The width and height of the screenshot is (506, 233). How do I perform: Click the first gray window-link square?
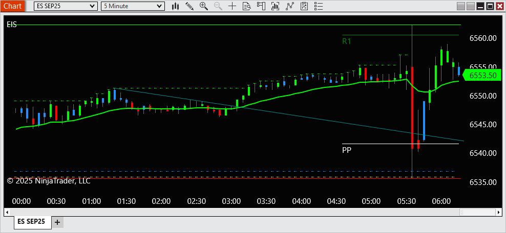tap(461, 6)
